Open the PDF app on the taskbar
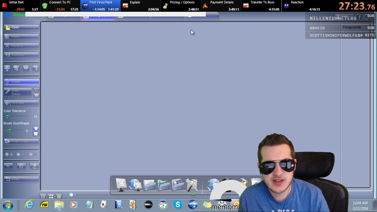377x212 pixels. (44, 205)
